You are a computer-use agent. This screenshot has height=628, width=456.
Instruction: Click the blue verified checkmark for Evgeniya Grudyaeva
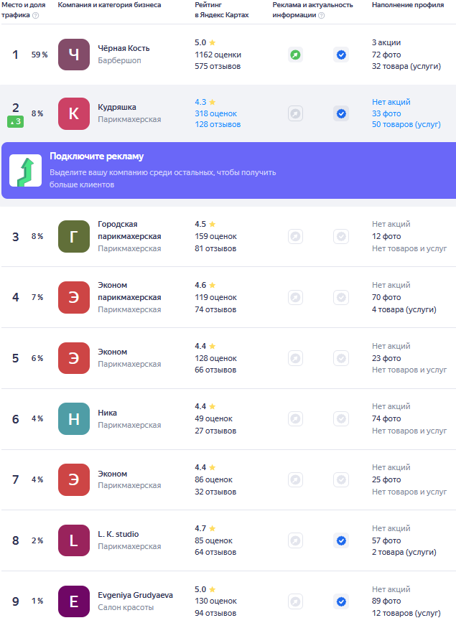341,601
